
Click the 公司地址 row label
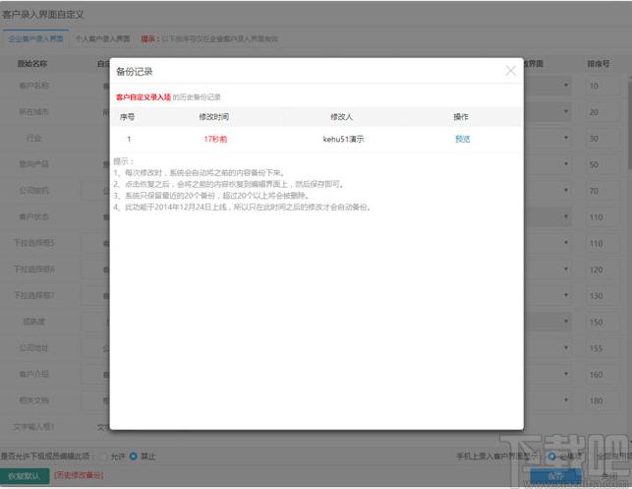(33, 347)
